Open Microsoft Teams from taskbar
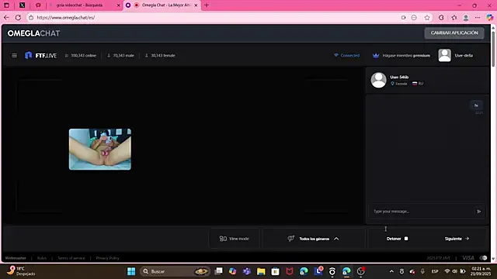This screenshot has height=279, width=497. (247, 271)
